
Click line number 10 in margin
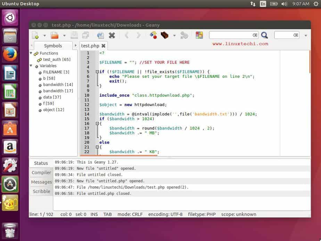coord(87,95)
